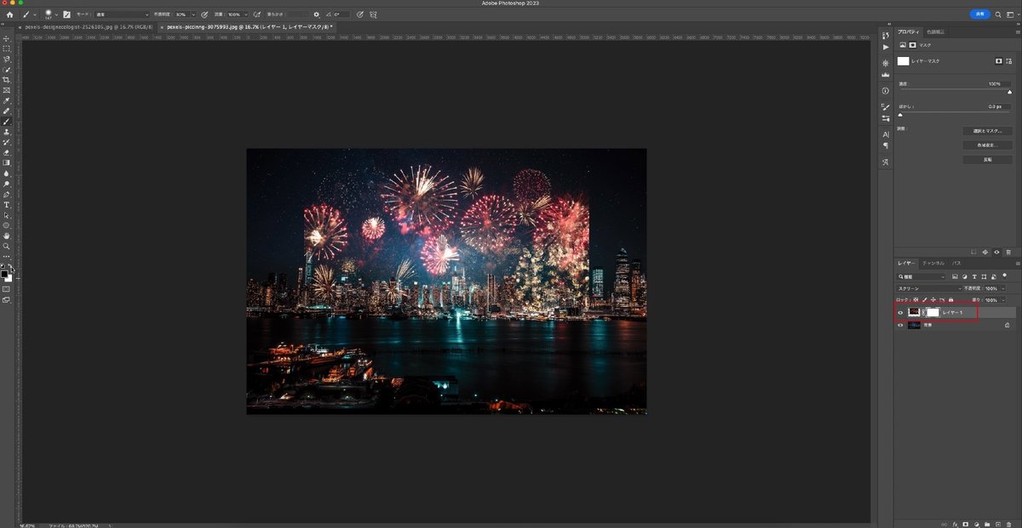Click the density slider handle
This screenshot has height=528, width=1022.
tap(1010, 92)
